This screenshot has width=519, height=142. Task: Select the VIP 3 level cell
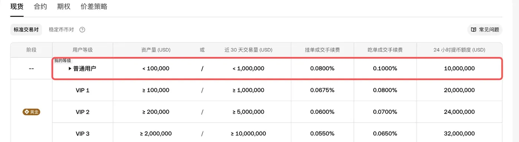pos(83,133)
